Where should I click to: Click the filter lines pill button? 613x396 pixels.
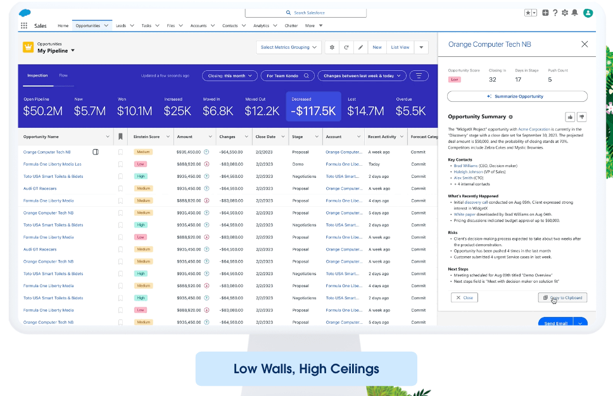[419, 76]
